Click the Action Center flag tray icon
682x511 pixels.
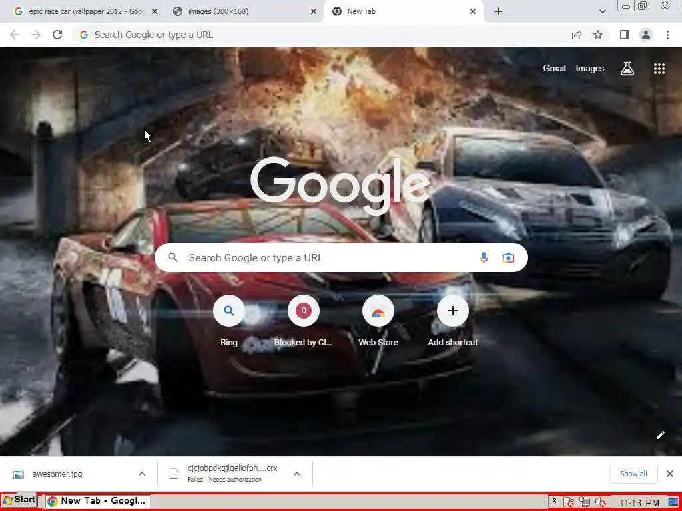[x=569, y=502]
